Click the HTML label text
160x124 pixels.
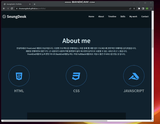pos(19,91)
